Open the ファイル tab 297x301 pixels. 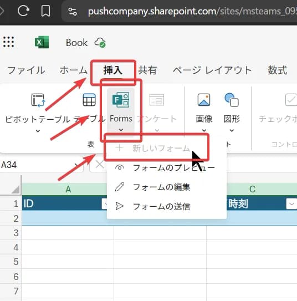(26, 70)
